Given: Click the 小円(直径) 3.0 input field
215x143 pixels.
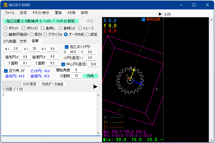Looking at the screenshot, I should tap(90, 58).
